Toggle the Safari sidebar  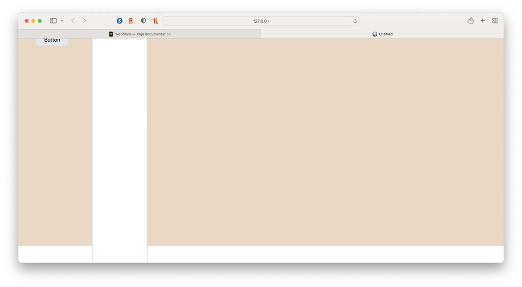[53, 20]
